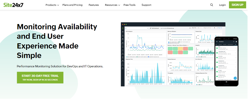This screenshot has height=99, width=248.
Task: Click the search magnifier icon in header
Action: tap(212, 5)
